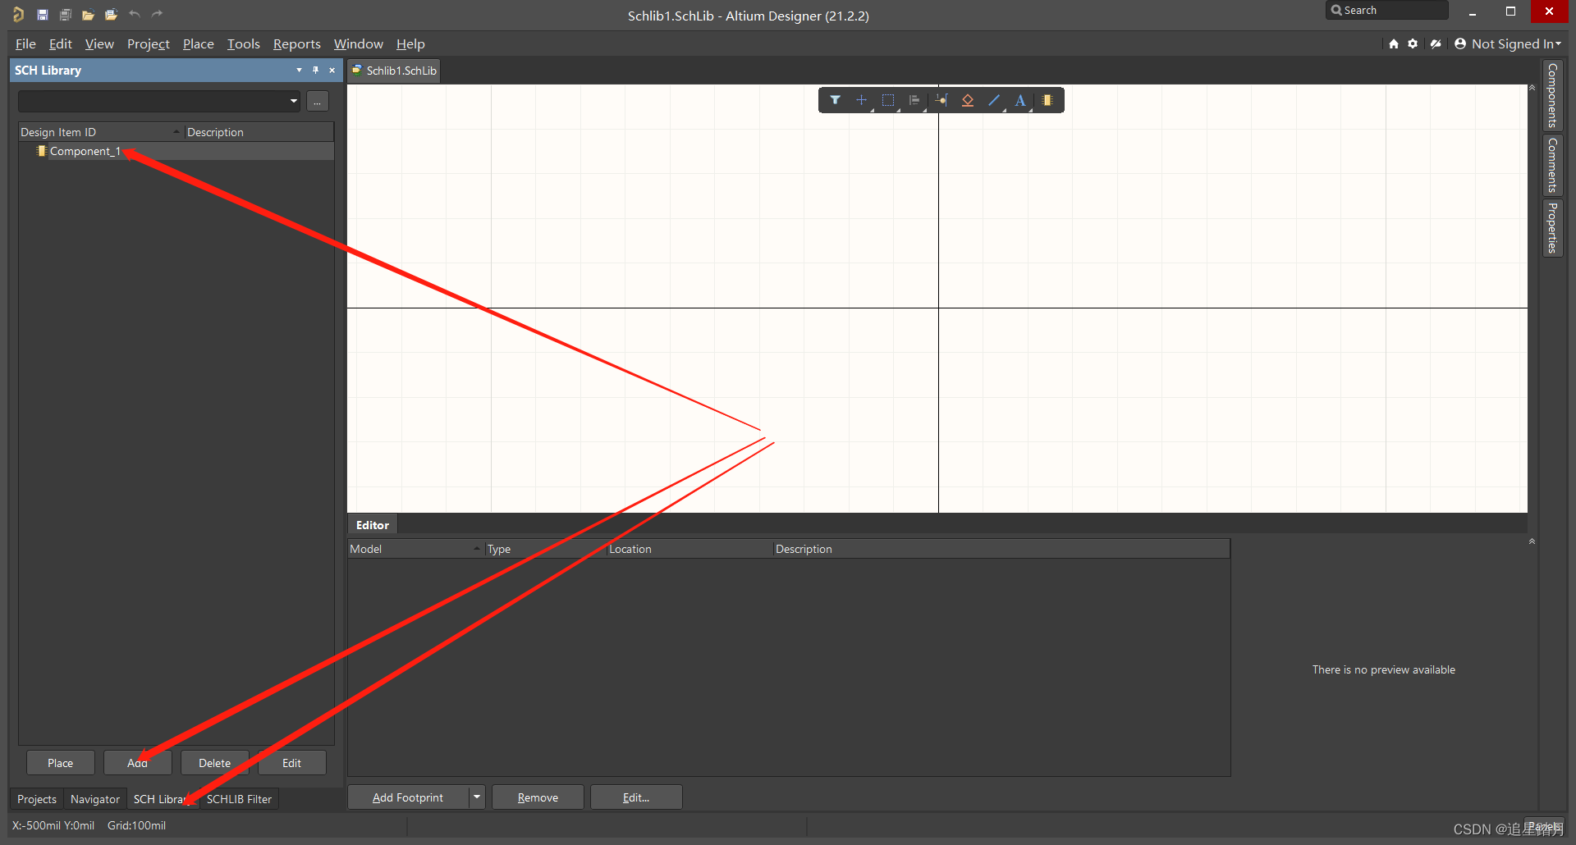Click the Add Component Part chip icon
This screenshot has height=845, width=1576.
pyautogui.click(x=1047, y=100)
